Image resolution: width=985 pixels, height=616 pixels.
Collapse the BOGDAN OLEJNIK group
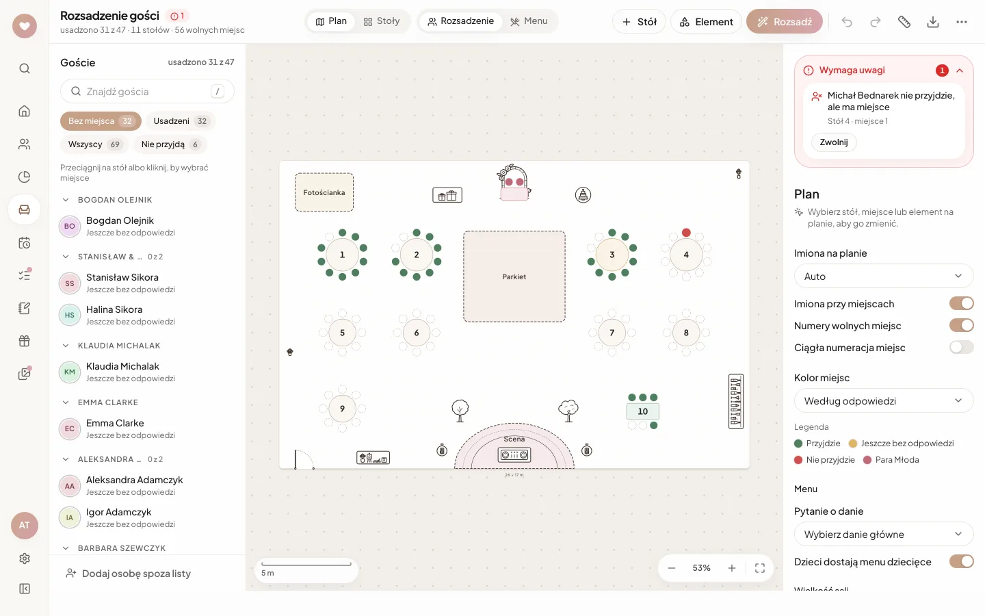coord(66,200)
